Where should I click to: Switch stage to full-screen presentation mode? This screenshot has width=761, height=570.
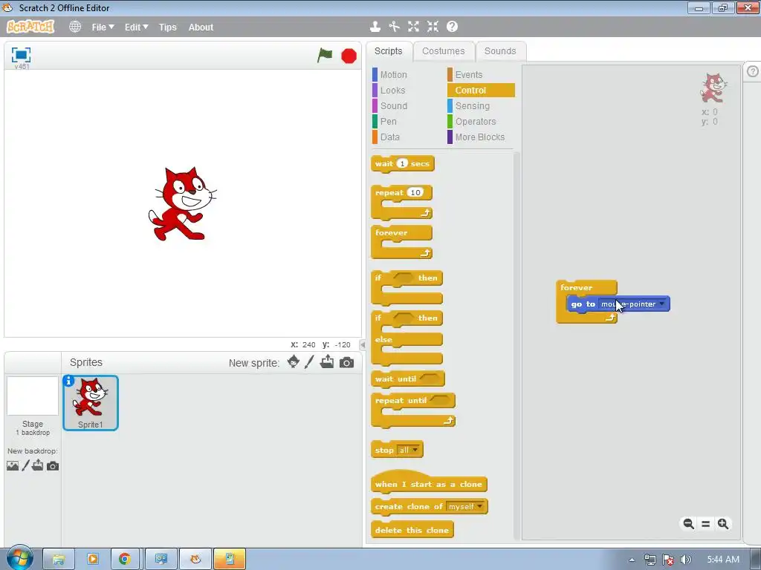click(x=21, y=55)
